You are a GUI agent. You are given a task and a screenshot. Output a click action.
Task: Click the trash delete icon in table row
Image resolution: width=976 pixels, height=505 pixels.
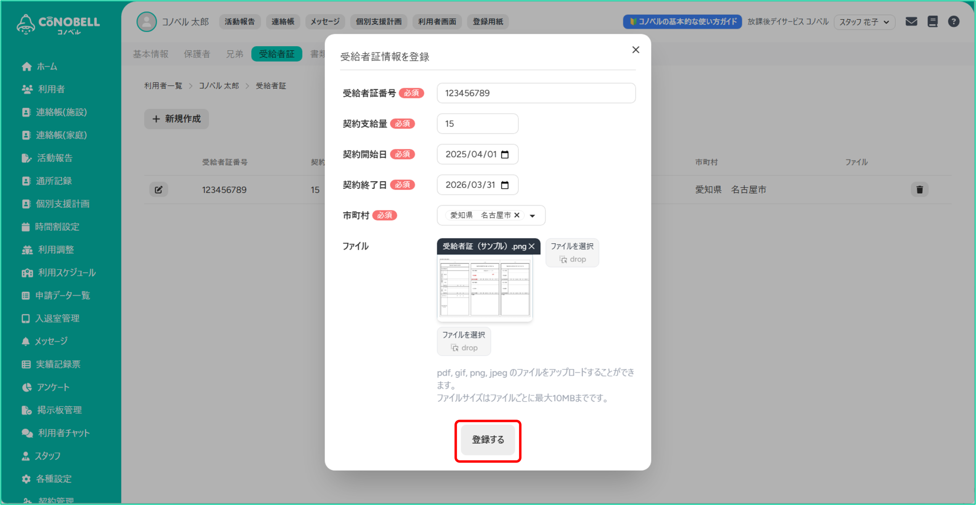coord(920,190)
